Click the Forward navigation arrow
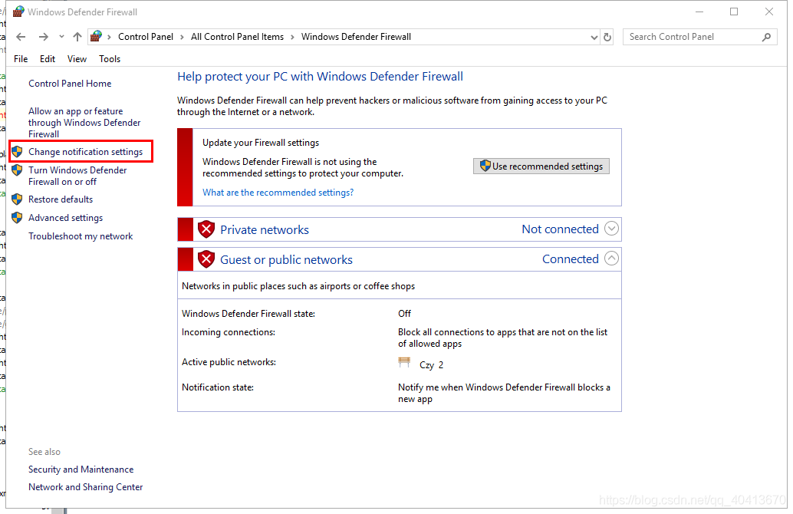Viewport: 793px width, 514px height. 44,37
